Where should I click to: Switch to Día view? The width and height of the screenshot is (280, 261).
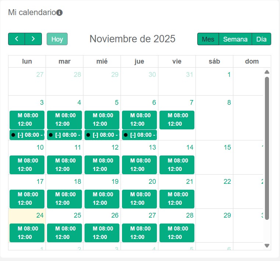[x=261, y=39]
